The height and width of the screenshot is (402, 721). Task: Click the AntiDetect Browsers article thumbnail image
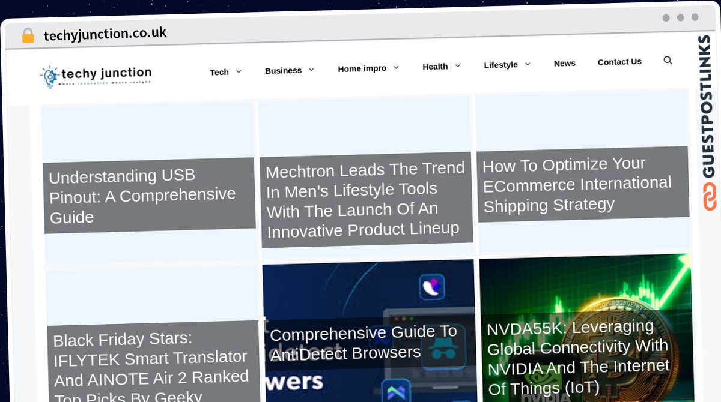[x=370, y=331]
